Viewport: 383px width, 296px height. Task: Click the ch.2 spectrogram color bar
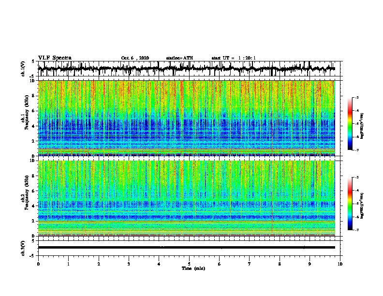click(350, 204)
